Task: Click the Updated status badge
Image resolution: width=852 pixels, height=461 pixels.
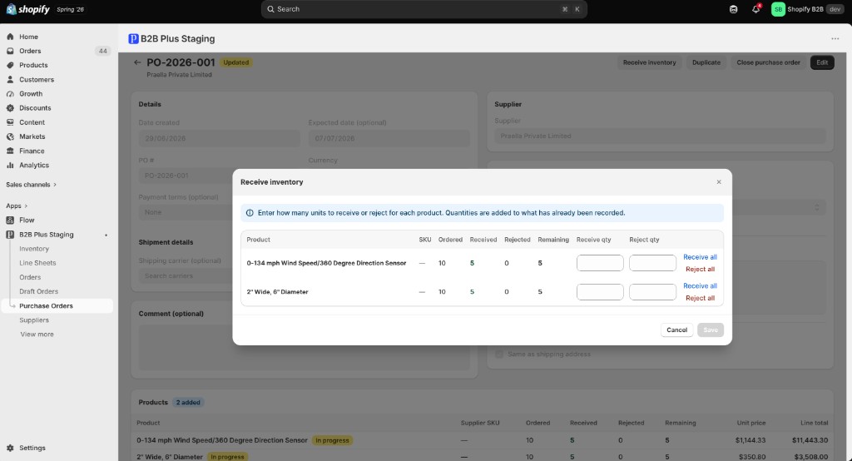Action: tap(235, 62)
